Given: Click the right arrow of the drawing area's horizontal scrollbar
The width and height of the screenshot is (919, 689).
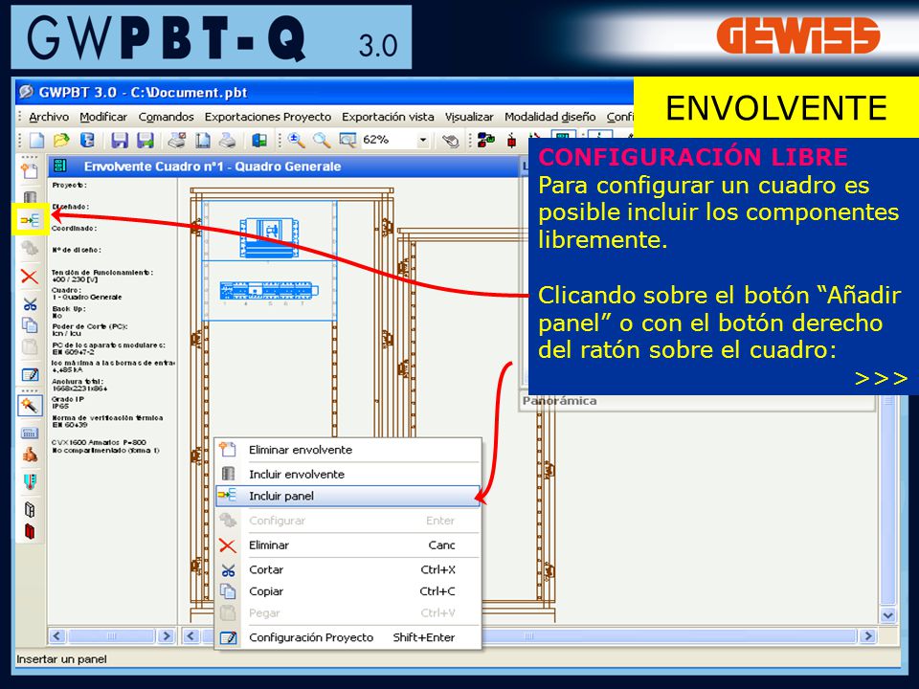Looking at the screenshot, I should (867, 635).
